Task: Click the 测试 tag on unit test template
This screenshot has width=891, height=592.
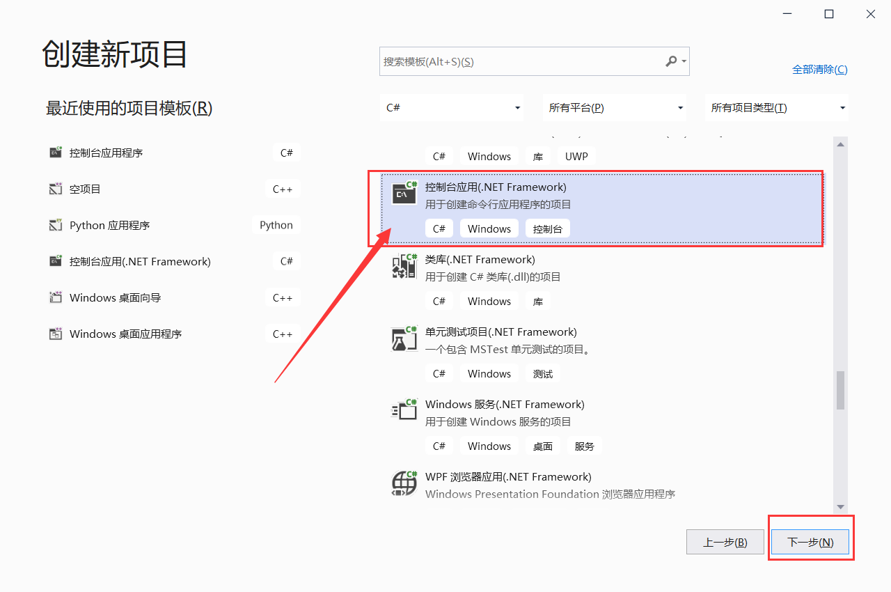Action: pyautogui.click(x=543, y=373)
